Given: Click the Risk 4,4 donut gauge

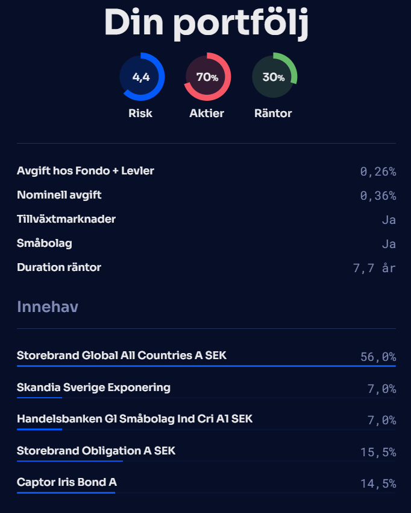Looking at the screenshot, I should click(141, 77).
